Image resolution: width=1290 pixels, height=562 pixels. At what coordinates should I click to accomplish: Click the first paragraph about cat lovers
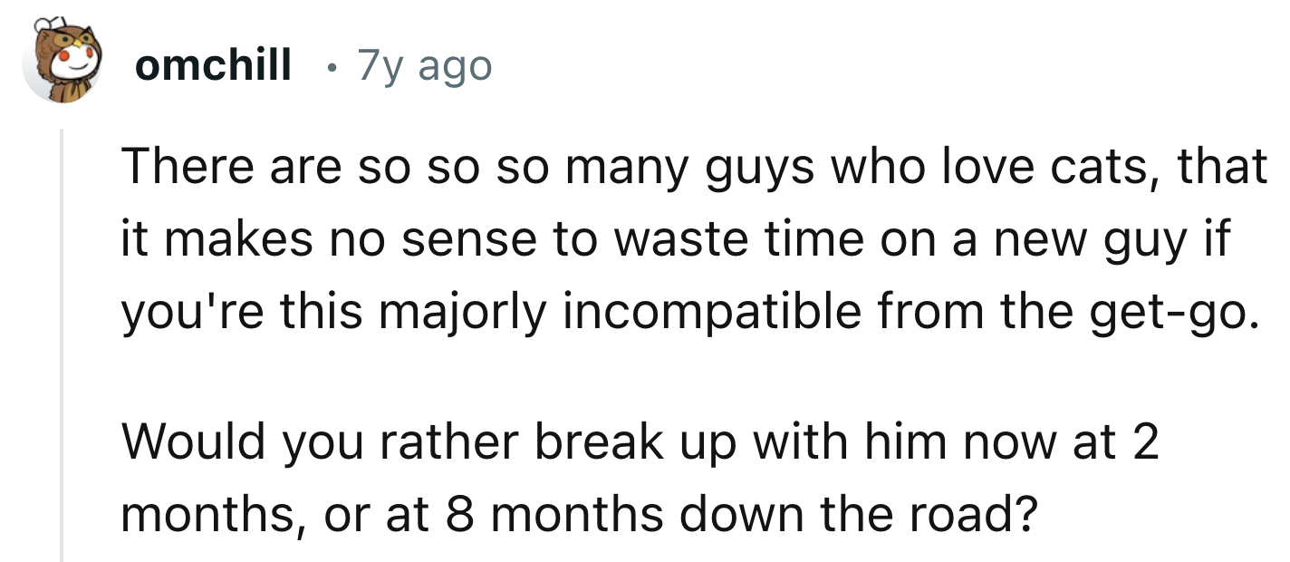click(x=688, y=239)
